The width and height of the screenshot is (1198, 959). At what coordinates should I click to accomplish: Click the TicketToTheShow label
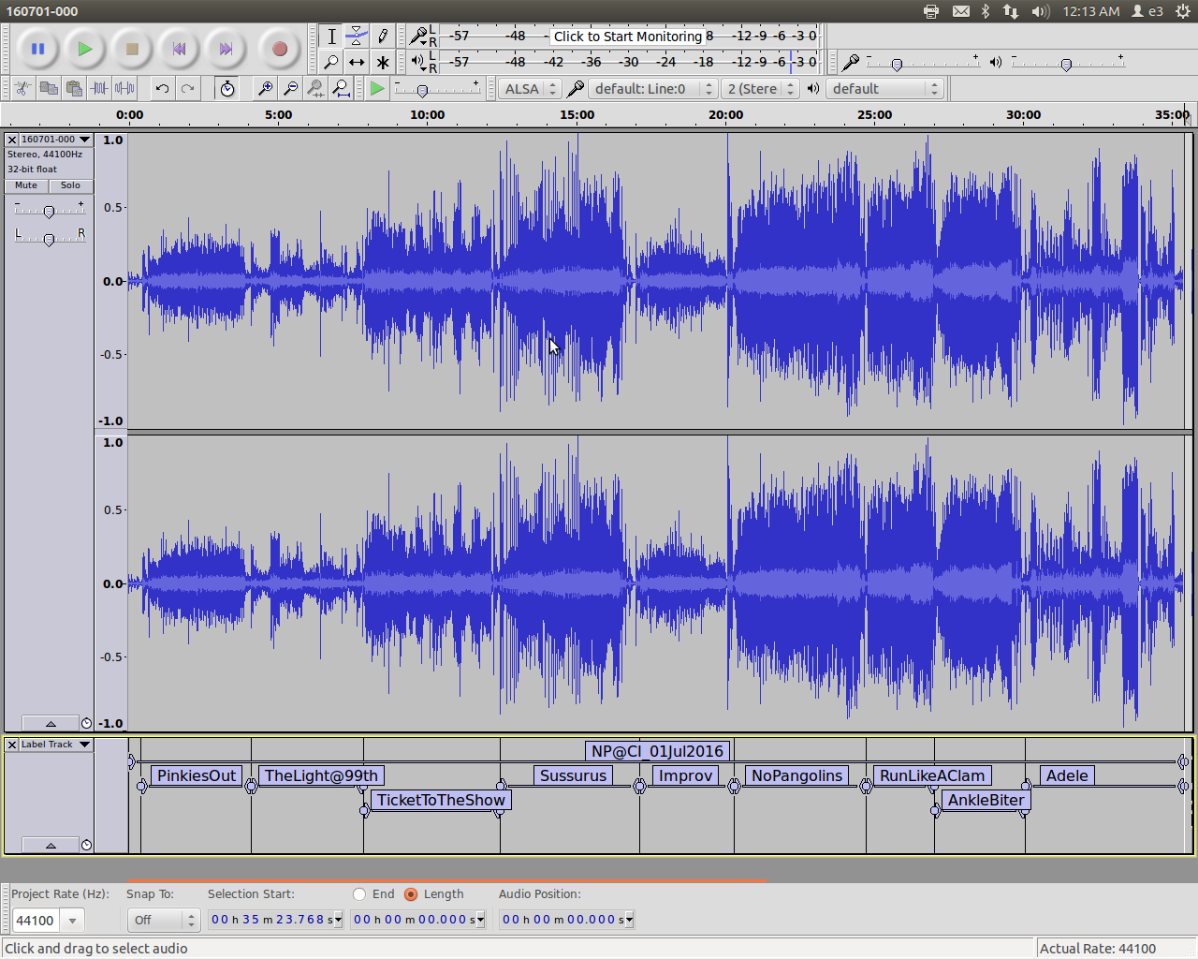(441, 800)
